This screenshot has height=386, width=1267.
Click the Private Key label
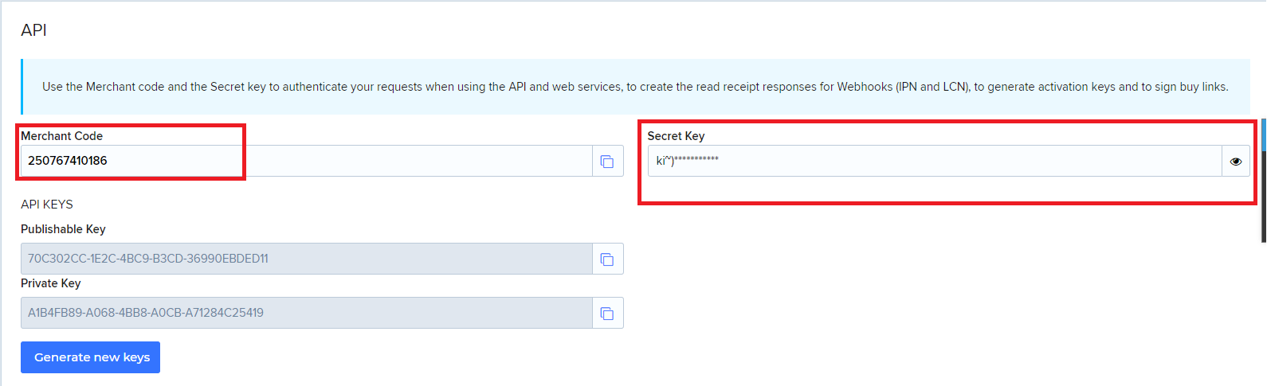(x=51, y=283)
